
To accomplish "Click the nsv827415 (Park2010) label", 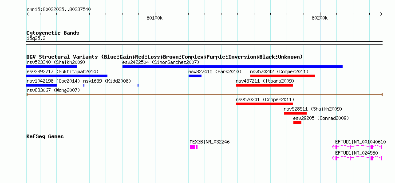I will [x=215, y=72].
